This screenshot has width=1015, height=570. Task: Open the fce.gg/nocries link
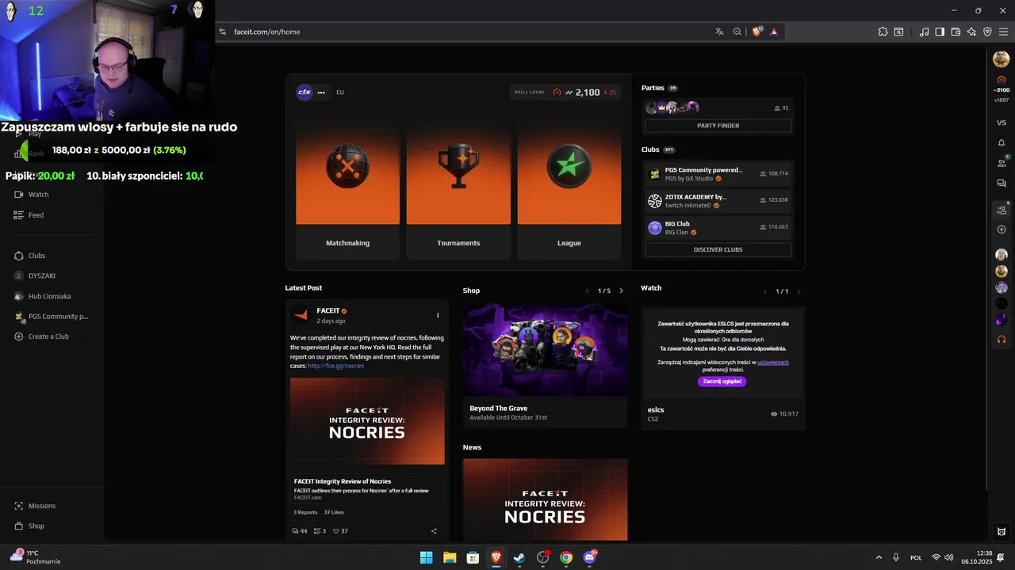tap(335, 366)
